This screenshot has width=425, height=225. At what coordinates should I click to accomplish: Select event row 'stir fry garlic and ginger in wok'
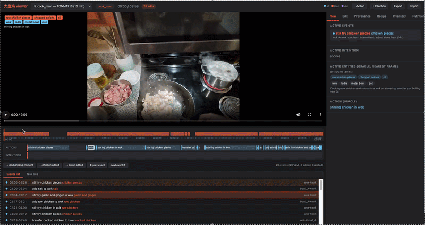[161, 195]
